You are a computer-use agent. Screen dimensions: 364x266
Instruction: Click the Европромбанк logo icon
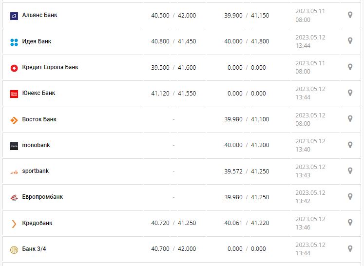(x=14, y=197)
